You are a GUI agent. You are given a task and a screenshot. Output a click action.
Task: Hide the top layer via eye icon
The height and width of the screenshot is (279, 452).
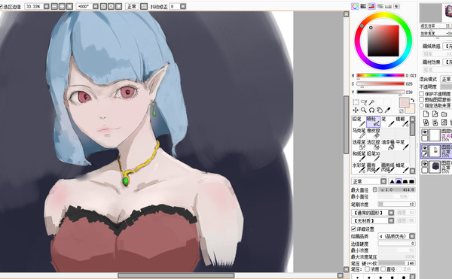[x=425, y=132]
